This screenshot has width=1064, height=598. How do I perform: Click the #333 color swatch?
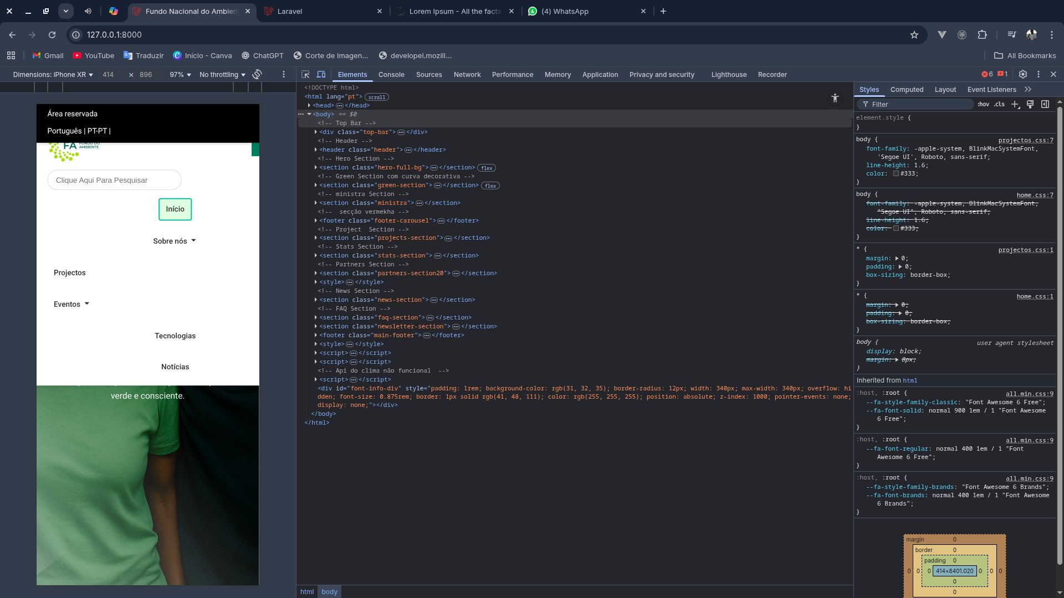tap(896, 174)
